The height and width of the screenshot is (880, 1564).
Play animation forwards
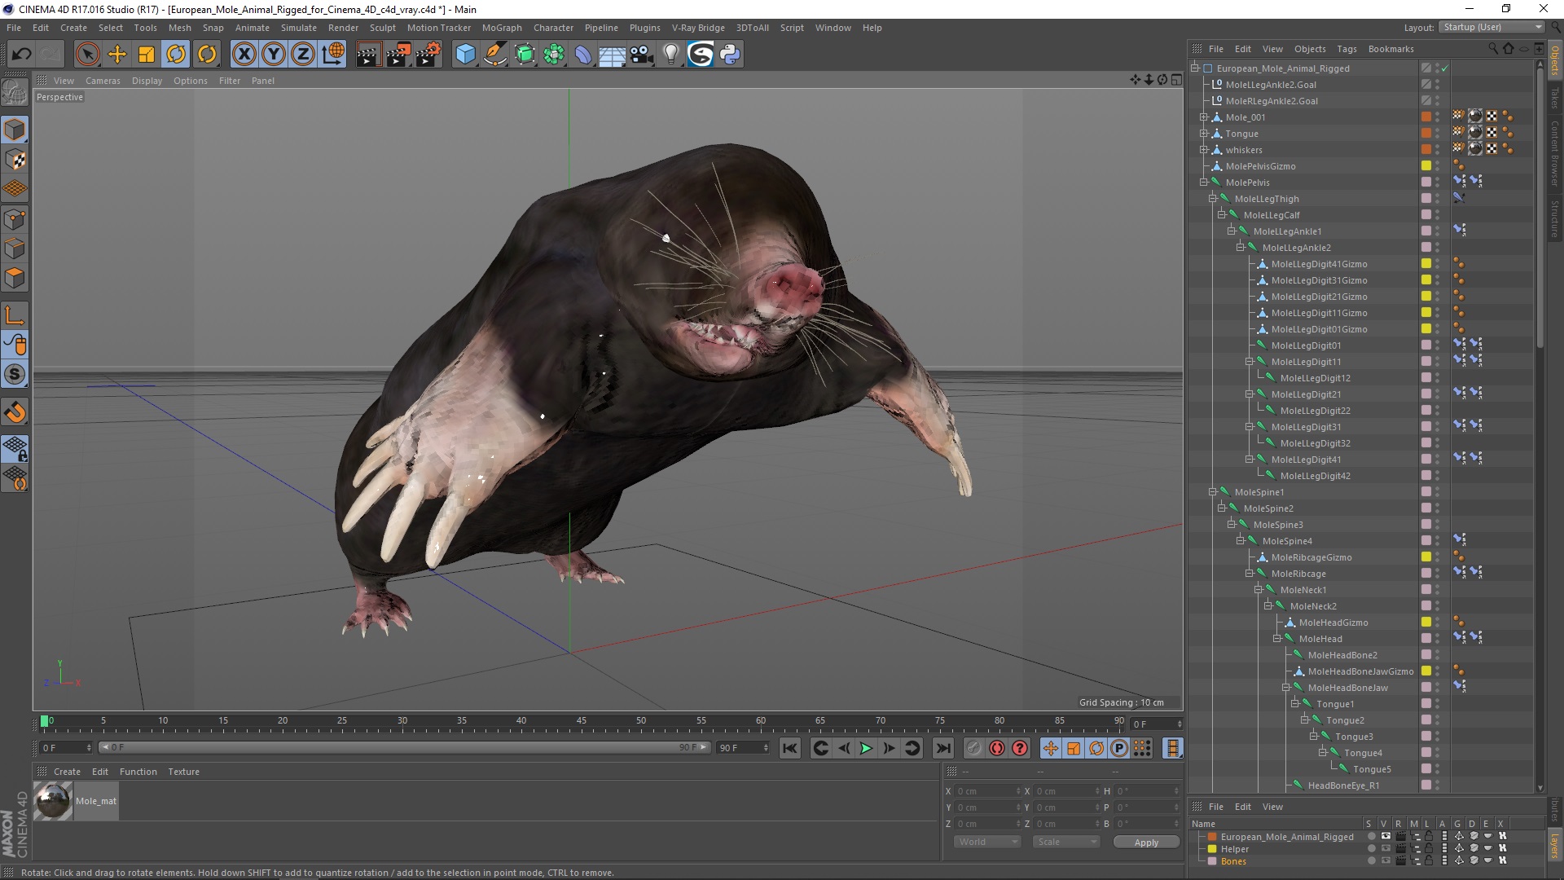pyautogui.click(x=867, y=748)
